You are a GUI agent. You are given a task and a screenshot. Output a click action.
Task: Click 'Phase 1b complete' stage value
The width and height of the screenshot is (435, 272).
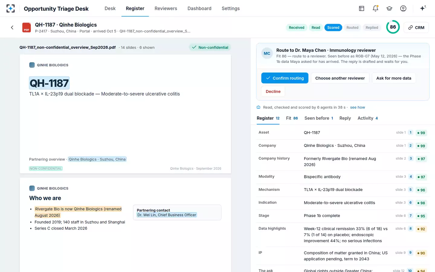pos(322,215)
